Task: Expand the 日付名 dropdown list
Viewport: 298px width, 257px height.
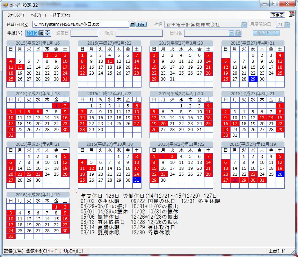Action: [x=231, y=33]
